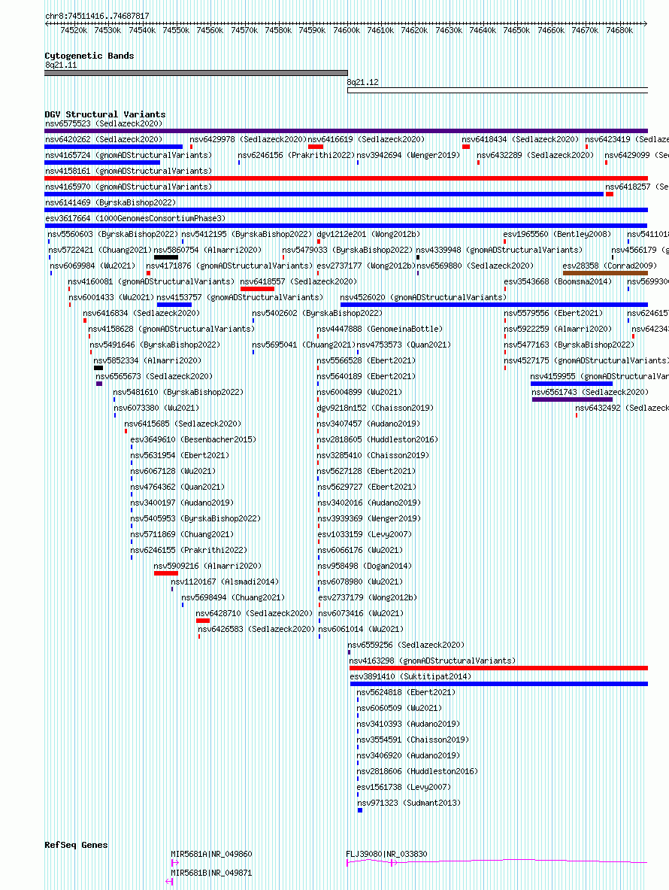This screenshot has width=669, height=890.
Task: Select label nsv2818606 (Huddleston2016)
Action: coord(417,771)
